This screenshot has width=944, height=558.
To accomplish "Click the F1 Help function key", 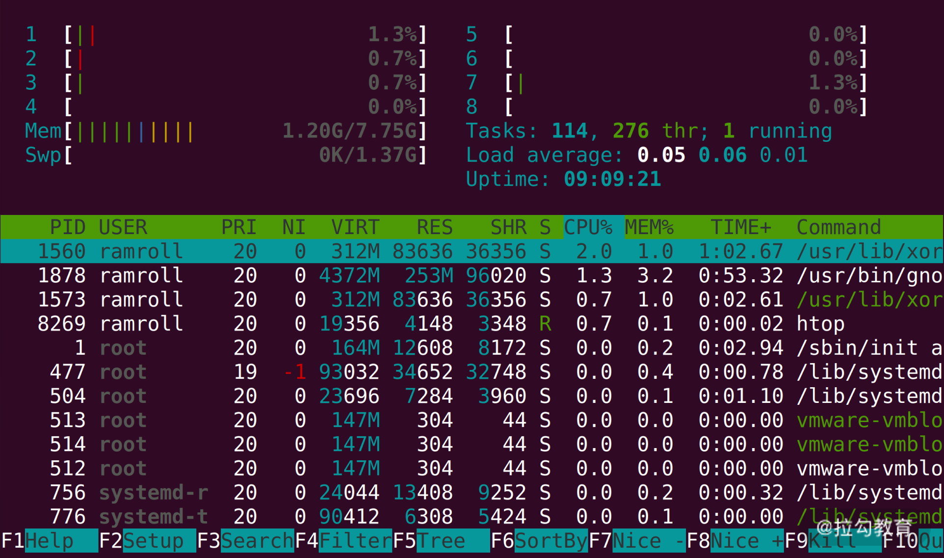I will click(x=49, y=541).
